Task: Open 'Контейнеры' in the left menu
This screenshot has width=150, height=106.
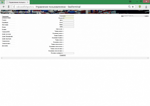Action: (5, 22)
